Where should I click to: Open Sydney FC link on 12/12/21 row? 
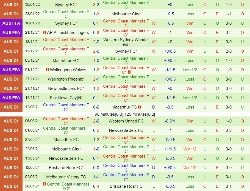tap(125, 51)
